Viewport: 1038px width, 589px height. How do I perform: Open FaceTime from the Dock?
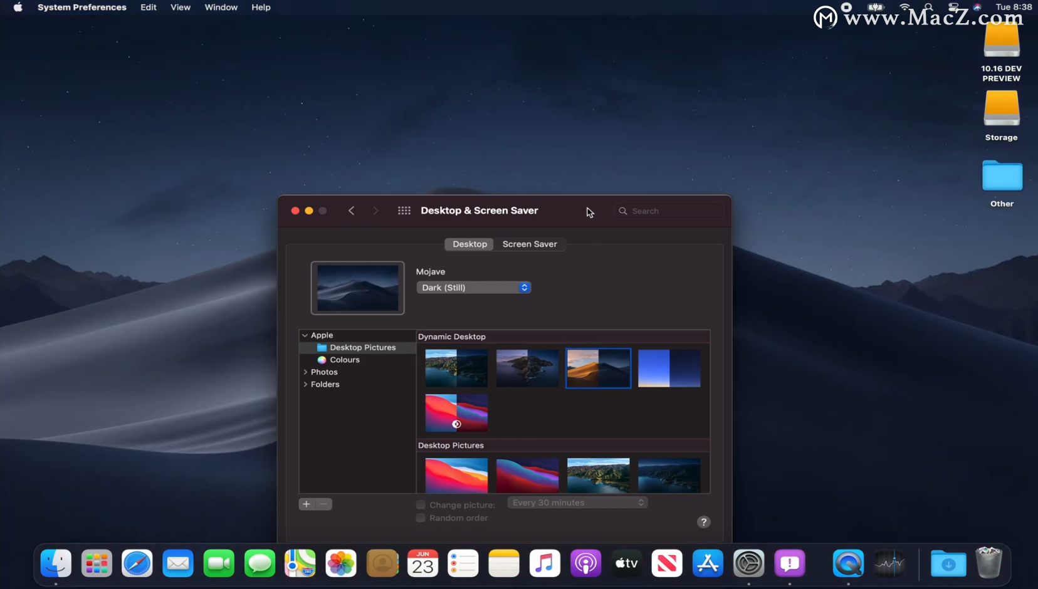[x=219, y=563]
